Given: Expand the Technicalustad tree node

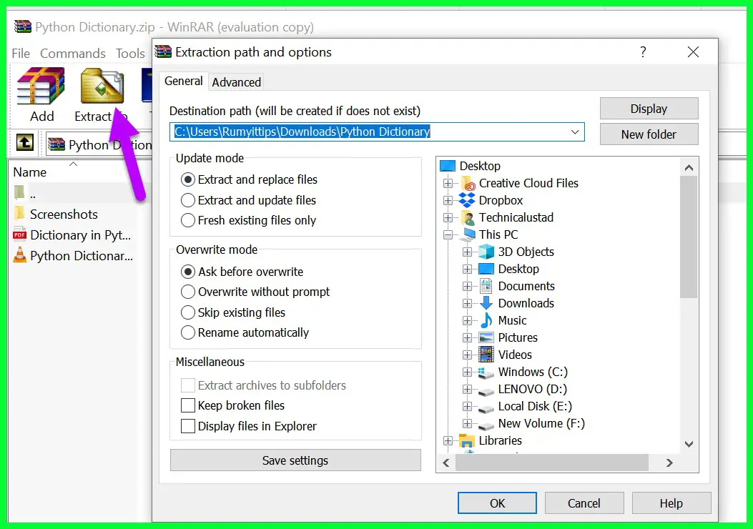Looking at the screenshot, I should [448, 218].
